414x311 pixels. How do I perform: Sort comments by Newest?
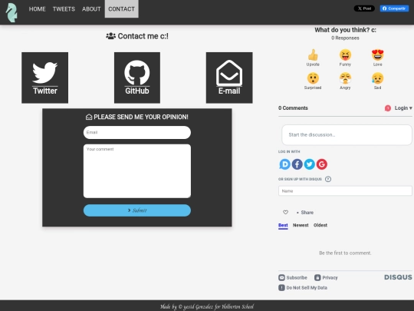pyautogui.click(x=301, y=225)
